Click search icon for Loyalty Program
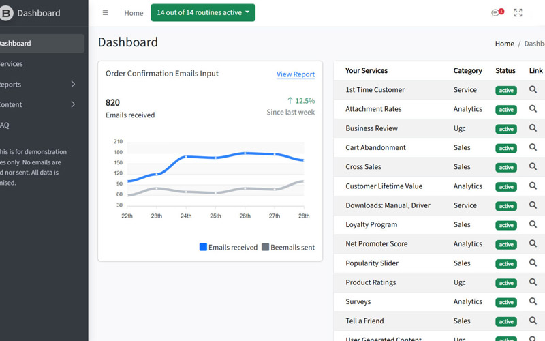 point(533,224)
